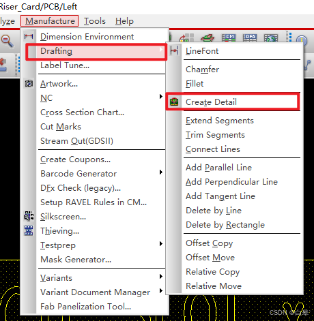
Task: Select LineFont in Drafting submenu
Action: (x=202, y=51)
